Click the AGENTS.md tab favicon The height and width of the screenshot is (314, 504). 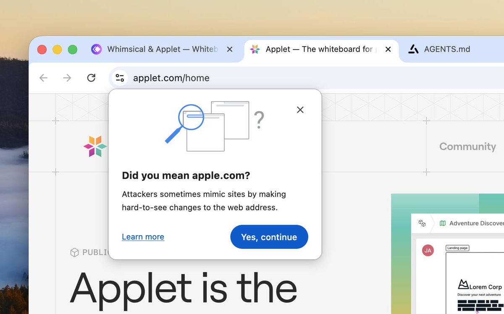pyautogui.click(x=414, y=49)
